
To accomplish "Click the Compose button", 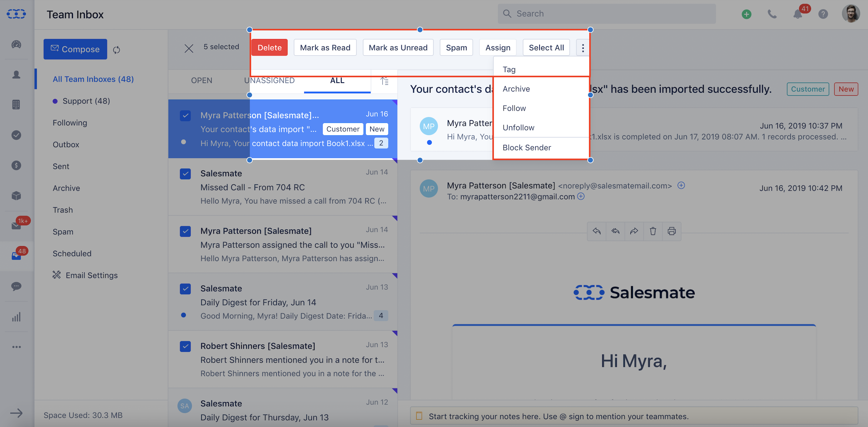I will click(x=75, y=49).
